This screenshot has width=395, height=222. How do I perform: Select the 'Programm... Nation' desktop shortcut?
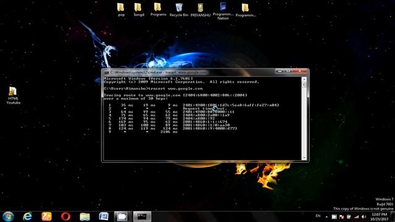click(223, 11)
